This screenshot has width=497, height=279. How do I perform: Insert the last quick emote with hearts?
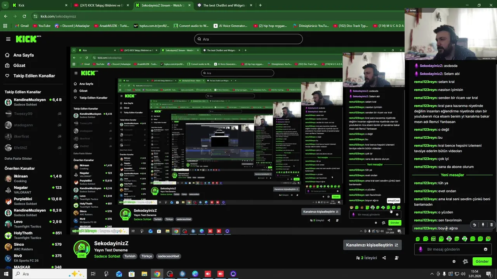(488, 239)
